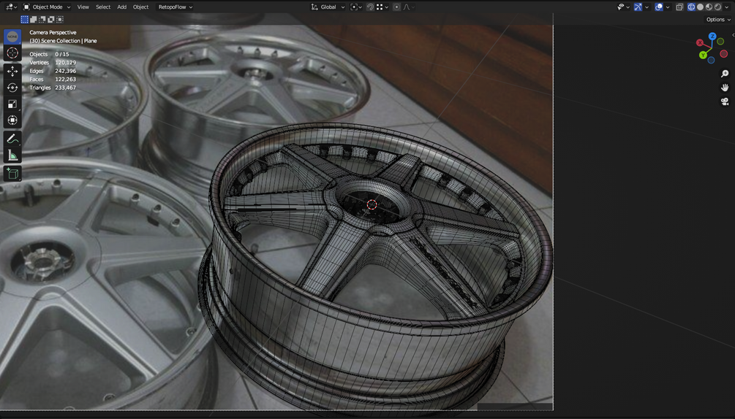Set selection mode to subtract
The image size is (735, 419).
(42, 19)
